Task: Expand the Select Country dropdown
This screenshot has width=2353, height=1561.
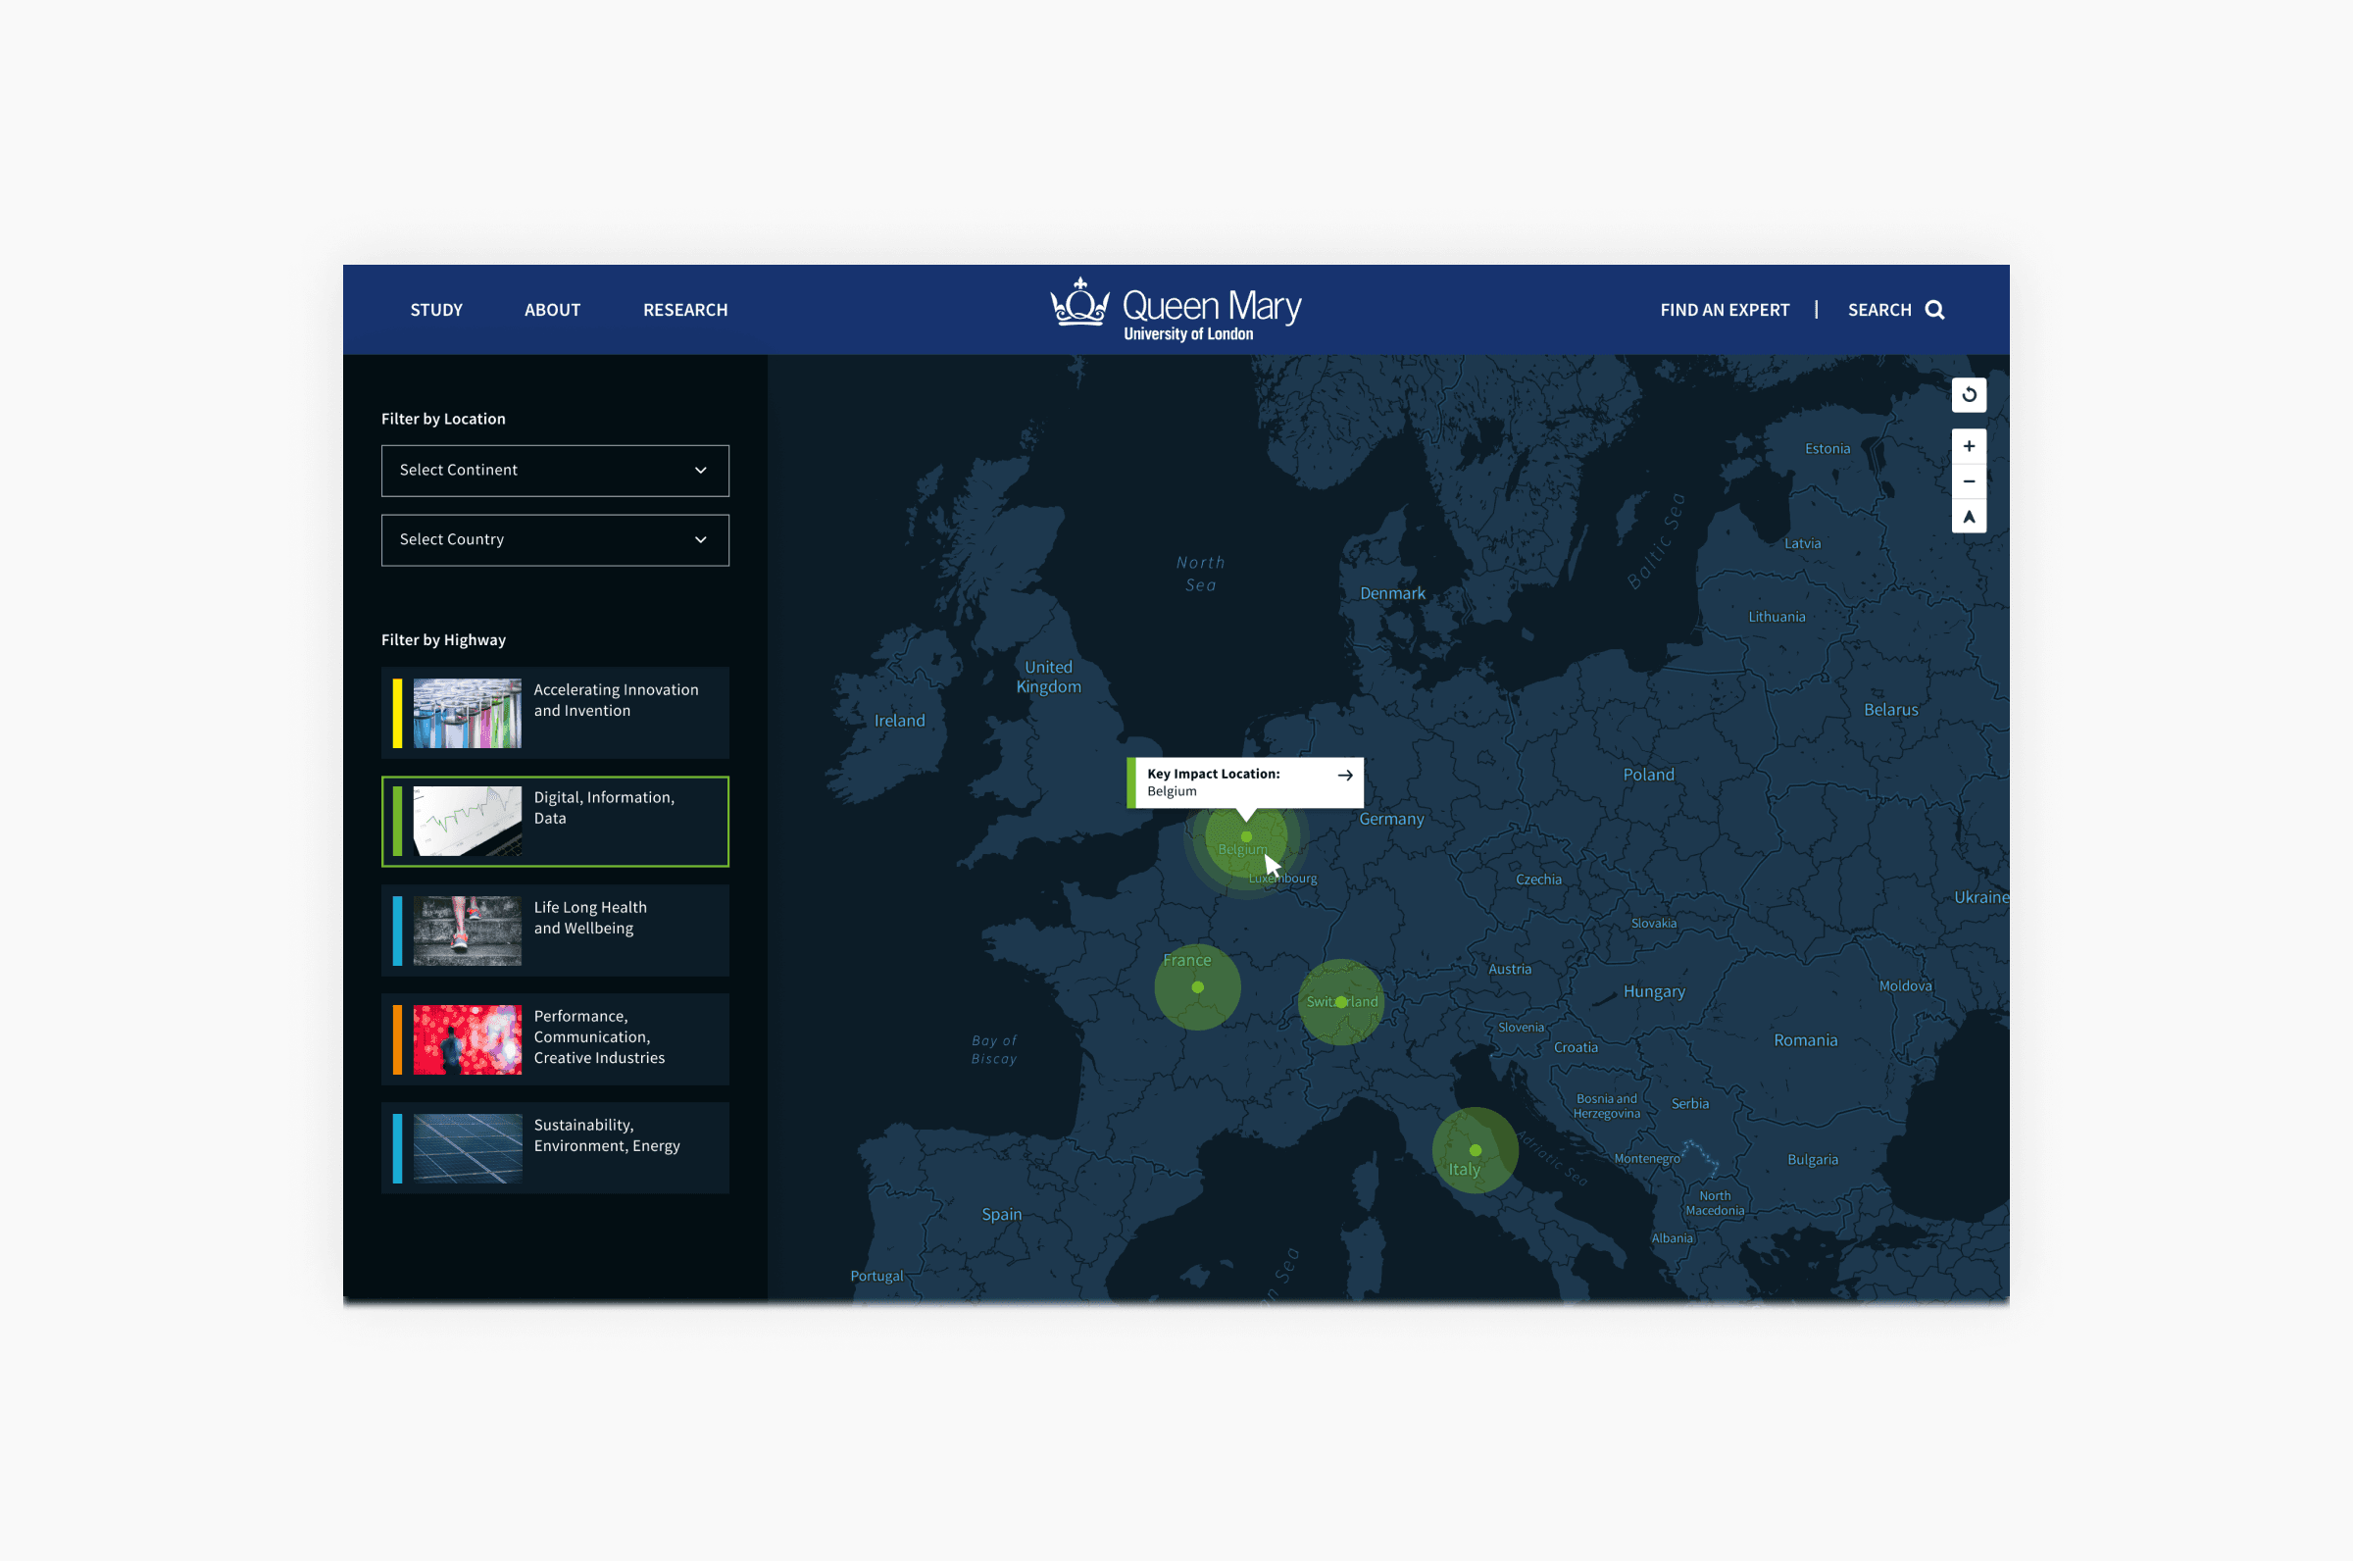Action: (x=554, y=539)
